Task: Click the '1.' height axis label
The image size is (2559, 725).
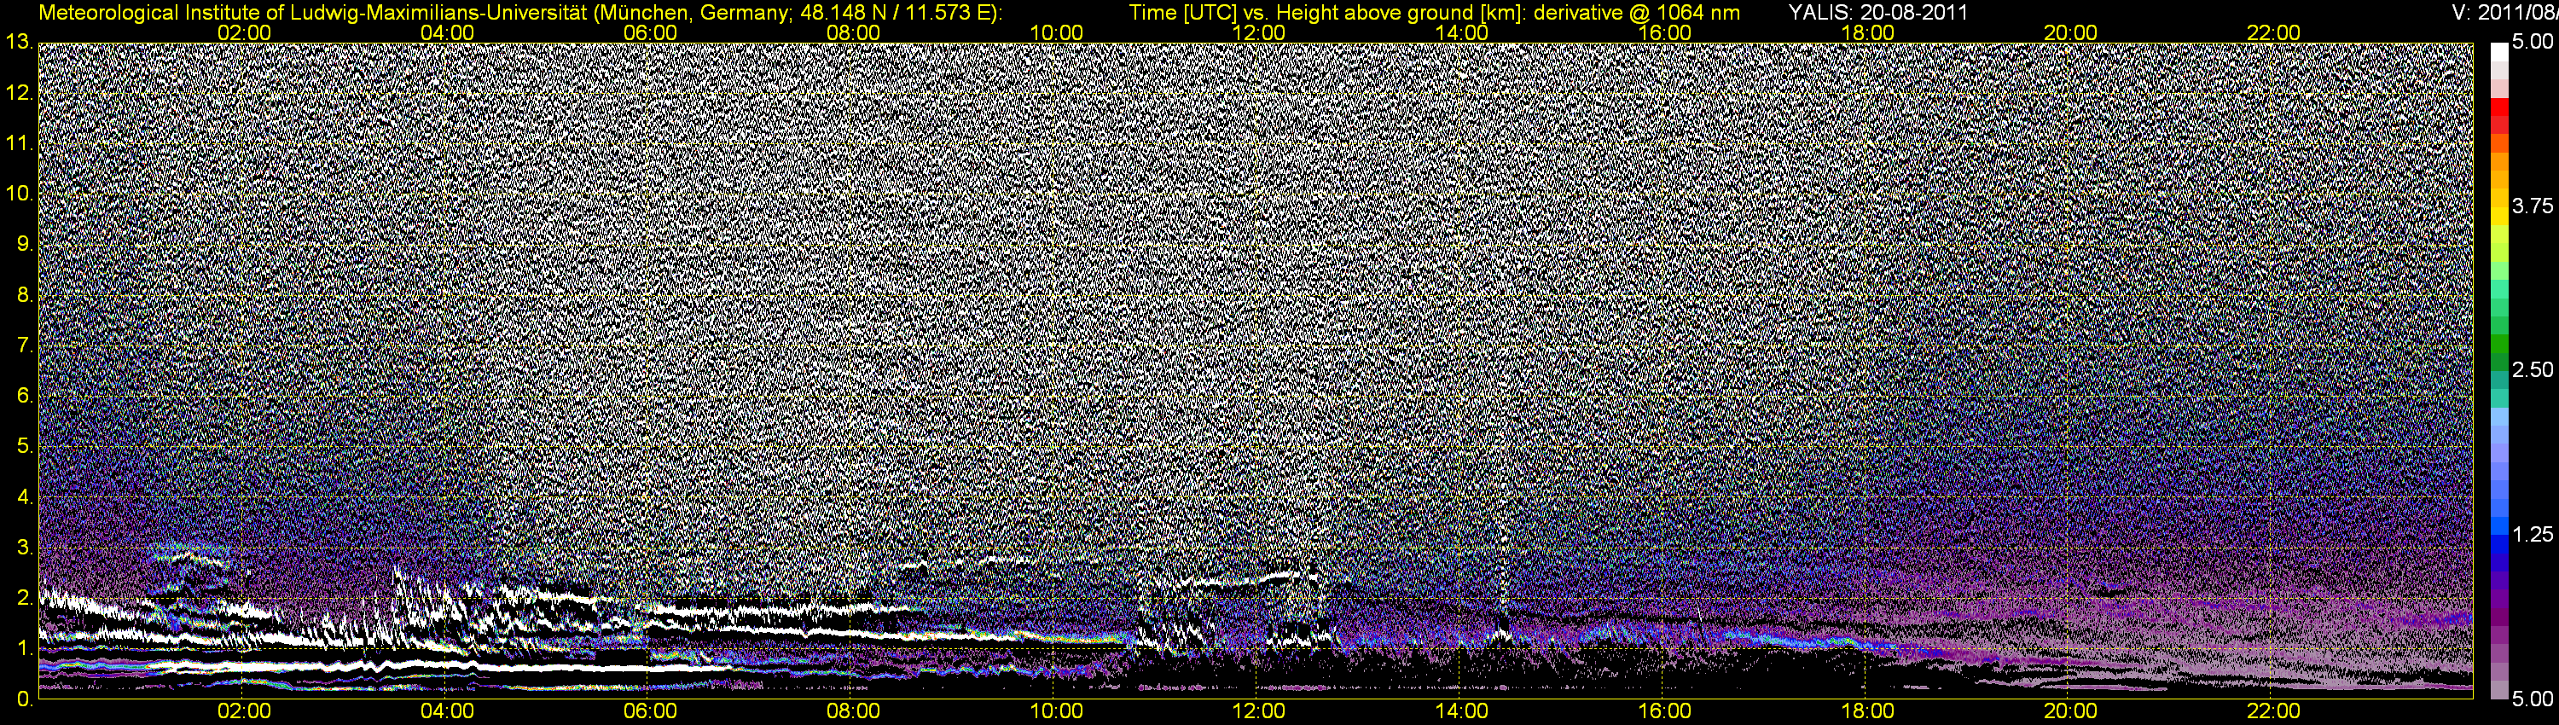Action: tap(25, 648)
